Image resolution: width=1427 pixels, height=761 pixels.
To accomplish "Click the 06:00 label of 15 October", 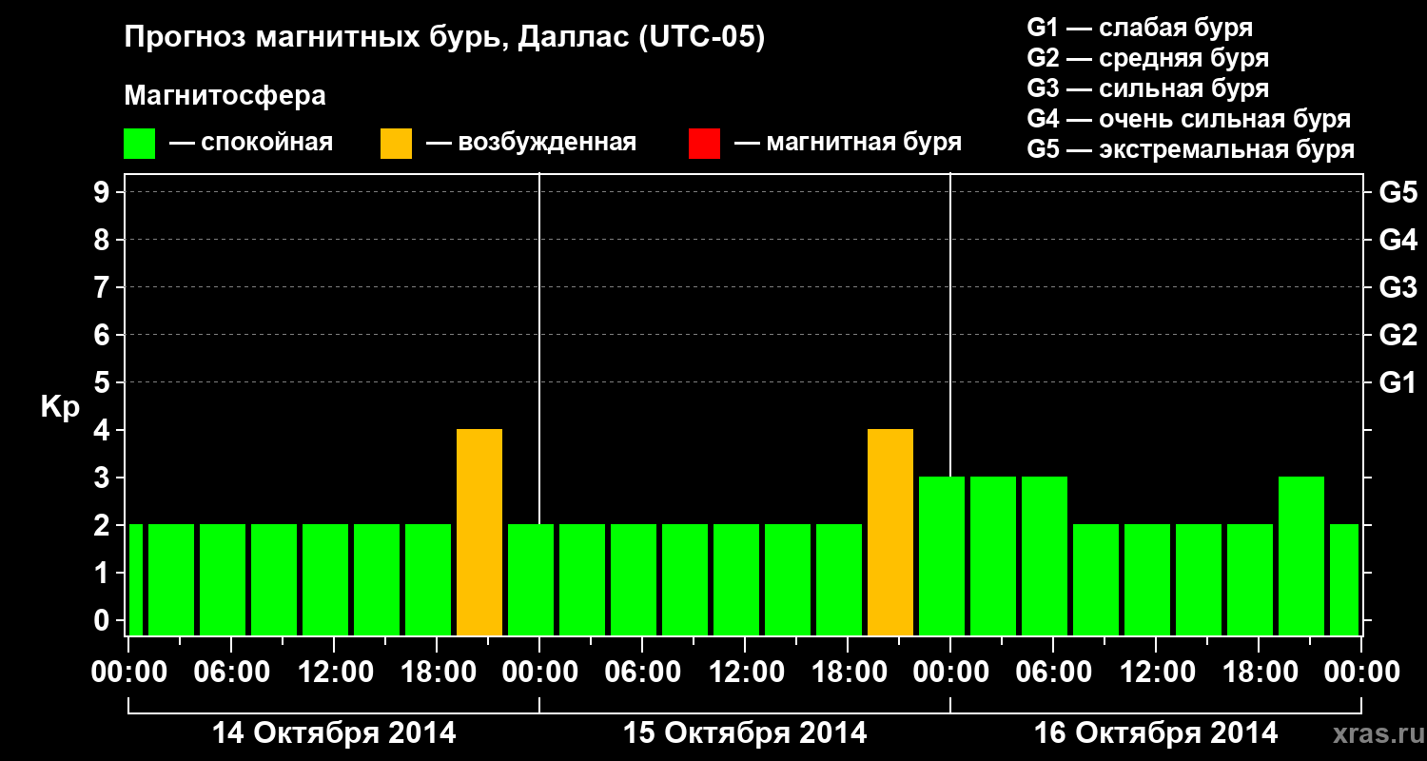I will pyautogui.click(x=642, y=672).
